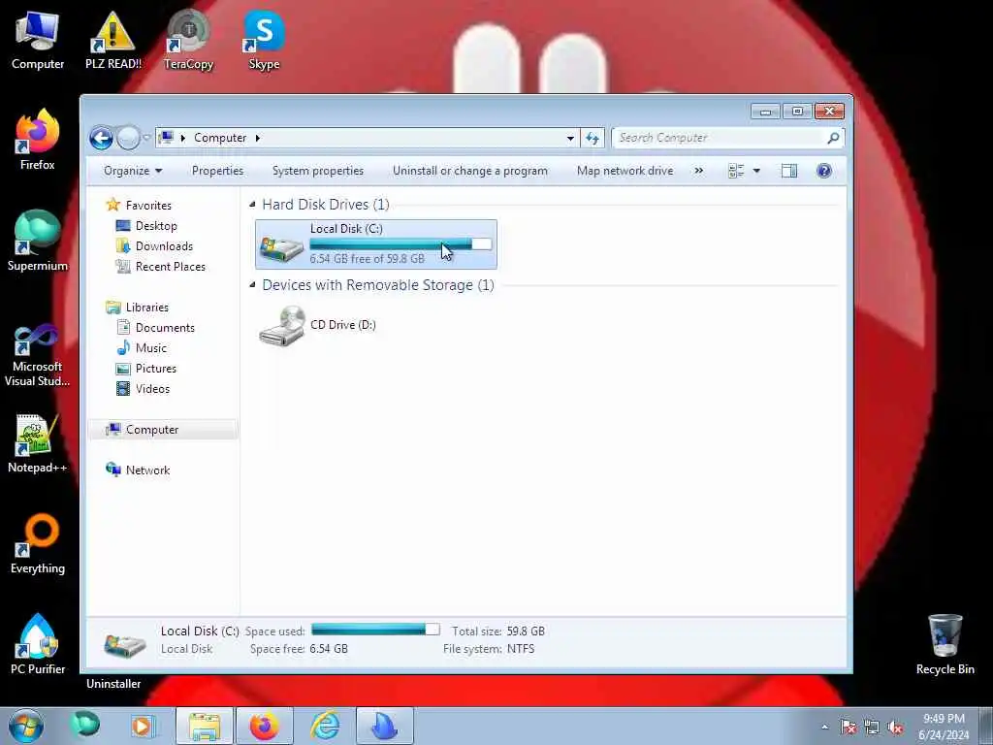Open Recent Places in the sidebar
Viewport: 993px width, 745px height.
(171, 266)
